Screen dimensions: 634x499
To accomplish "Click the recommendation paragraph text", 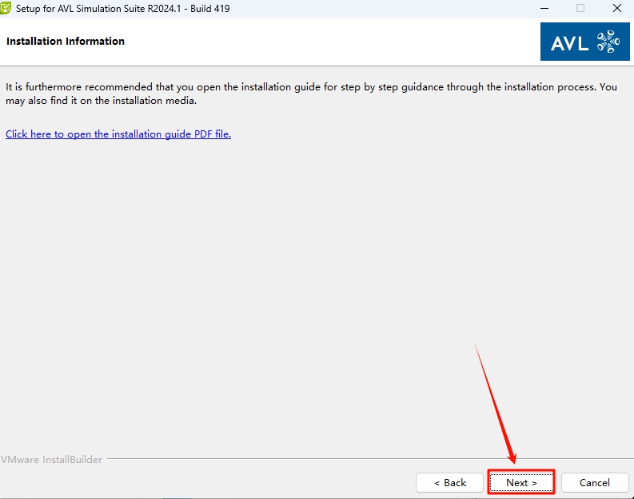I will [304, 86].
